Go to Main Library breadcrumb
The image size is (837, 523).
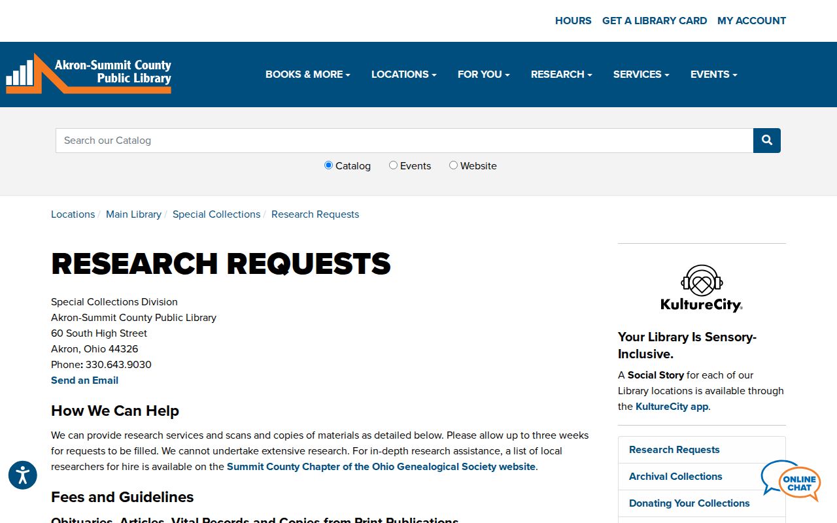click(134, 214)
